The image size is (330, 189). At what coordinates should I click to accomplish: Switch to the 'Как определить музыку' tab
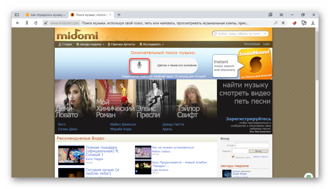[x=46, y=15]
